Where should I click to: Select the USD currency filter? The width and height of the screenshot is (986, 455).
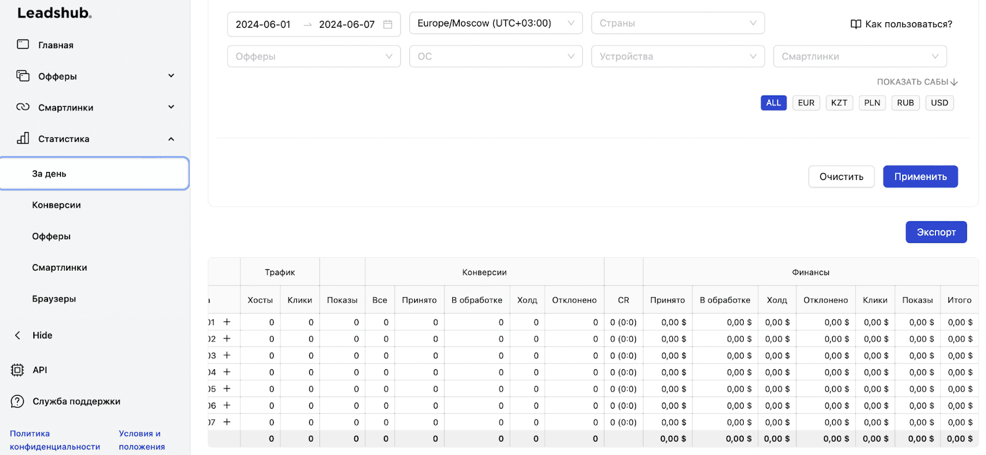pyautogui.click(x=939, y=103)
